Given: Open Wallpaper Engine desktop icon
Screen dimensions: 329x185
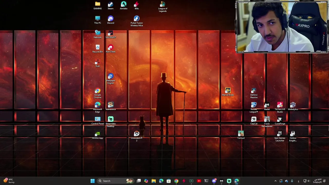Looking at the screenshot, I should tap(111, 79).
